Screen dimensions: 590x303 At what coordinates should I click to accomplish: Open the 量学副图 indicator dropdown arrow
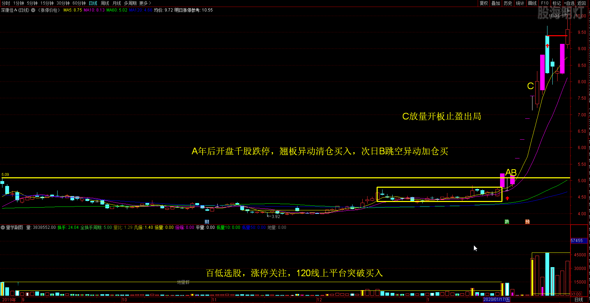pyautogui.click(x=3, y=227)
